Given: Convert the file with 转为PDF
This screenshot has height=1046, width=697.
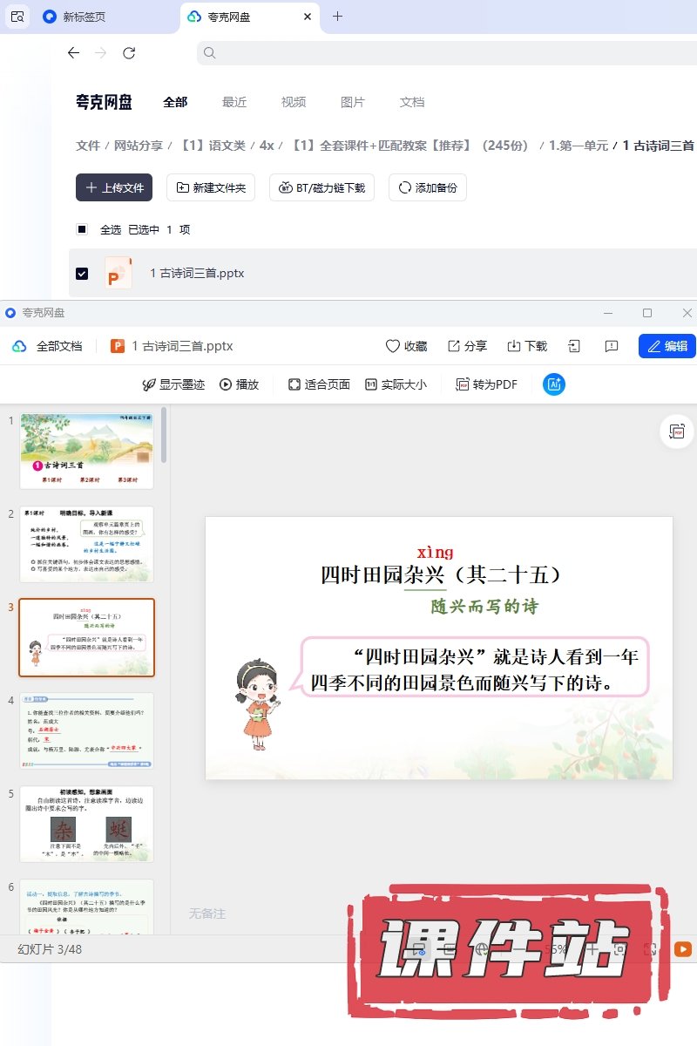Looking at the screenshot, I should (486, 384).
